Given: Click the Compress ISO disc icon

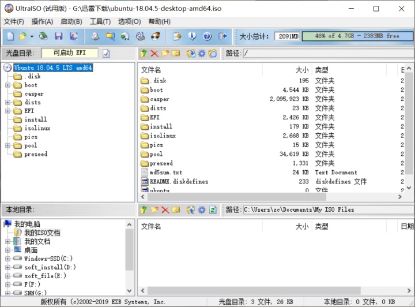Looking at the screenshot, I should (125, 36).
